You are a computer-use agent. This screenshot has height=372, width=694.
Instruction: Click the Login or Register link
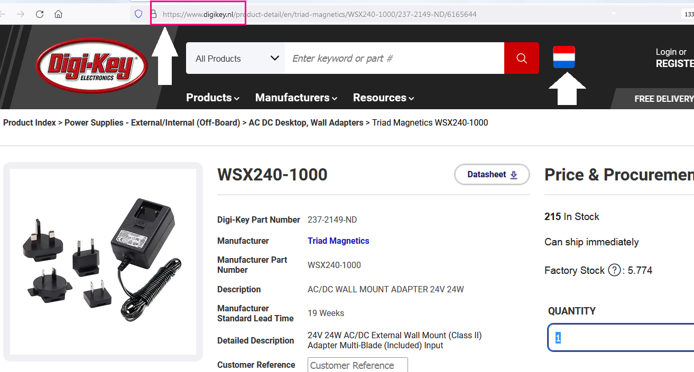[x=674, y=58]
